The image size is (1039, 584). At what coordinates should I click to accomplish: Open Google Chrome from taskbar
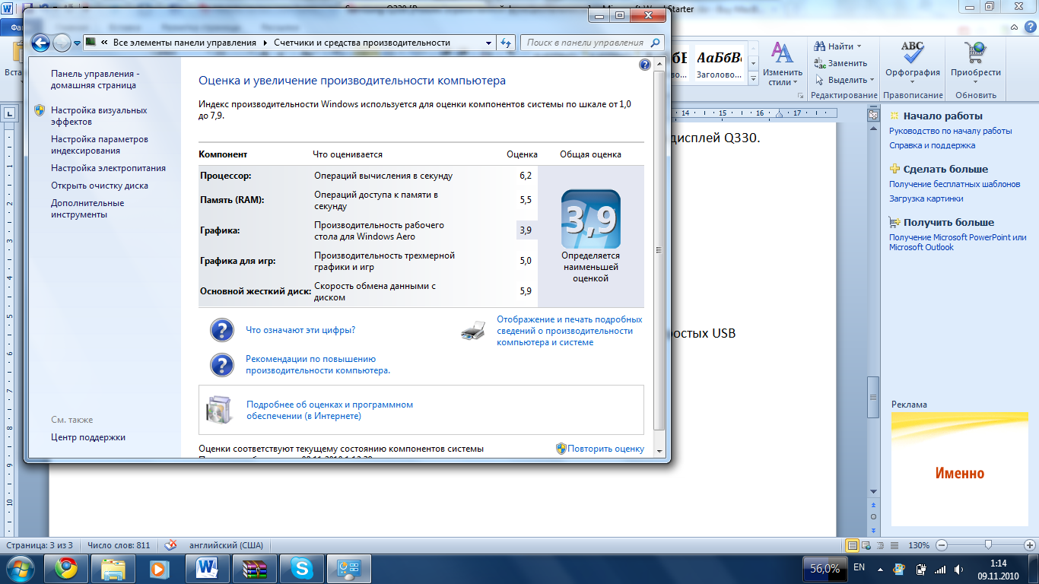pyautogui.click(x=65, y=568)
